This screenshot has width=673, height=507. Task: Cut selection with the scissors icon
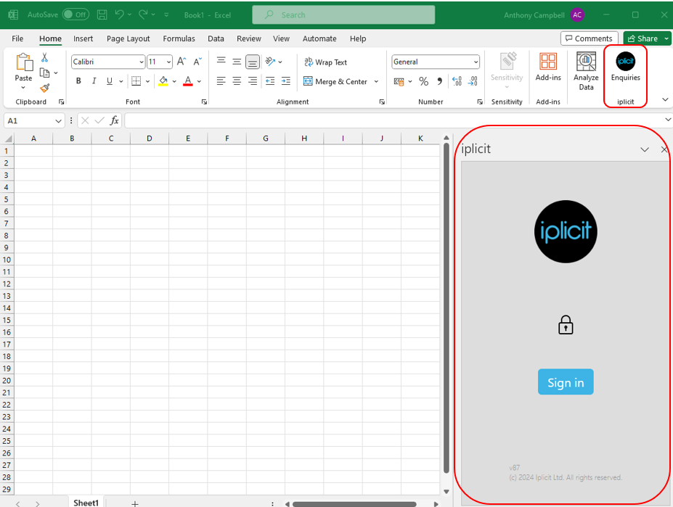point(44,57)
